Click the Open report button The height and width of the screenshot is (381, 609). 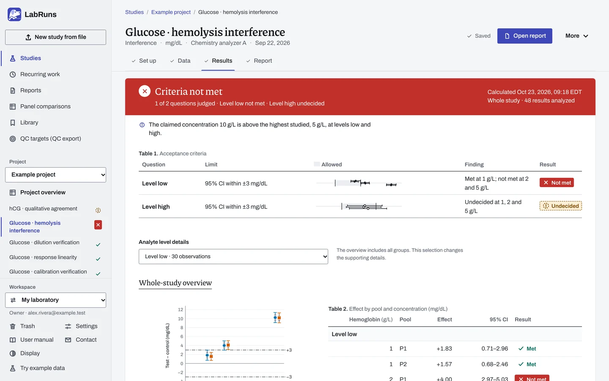tap(525, 36)
